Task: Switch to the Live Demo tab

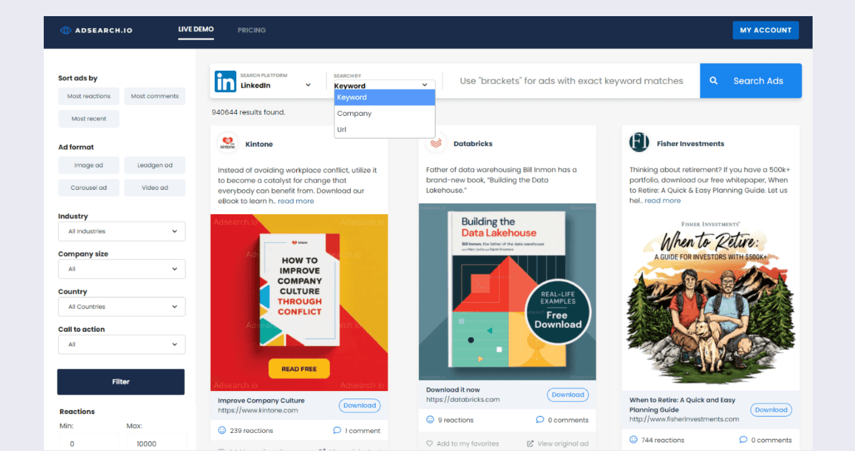Action: (x=196, y=30)
